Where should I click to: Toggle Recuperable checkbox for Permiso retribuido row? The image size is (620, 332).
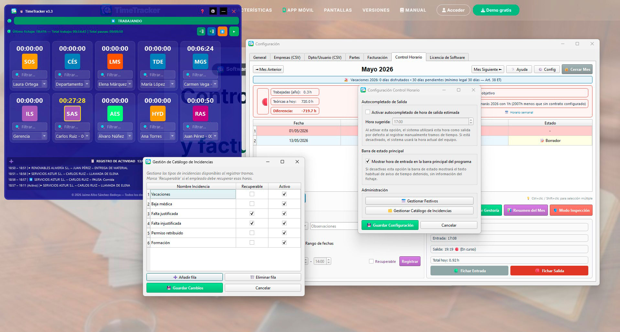tap(252, 233)
